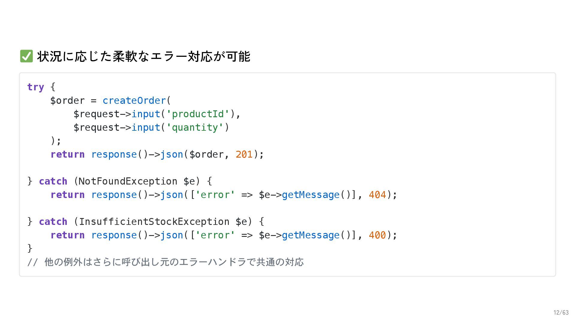Click the page number 12/63
Viewport: 575px width, 323px height.
561,313
